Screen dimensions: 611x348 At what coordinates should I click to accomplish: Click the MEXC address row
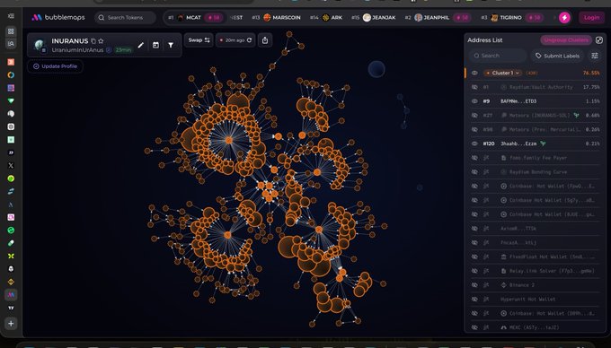coord(536,327)
